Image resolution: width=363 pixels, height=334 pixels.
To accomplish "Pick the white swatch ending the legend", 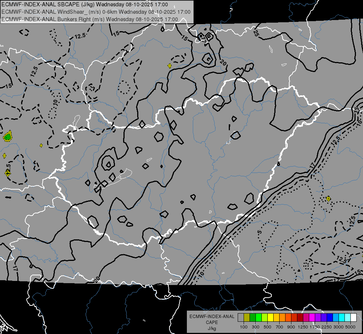I will (x=353, y=318).
